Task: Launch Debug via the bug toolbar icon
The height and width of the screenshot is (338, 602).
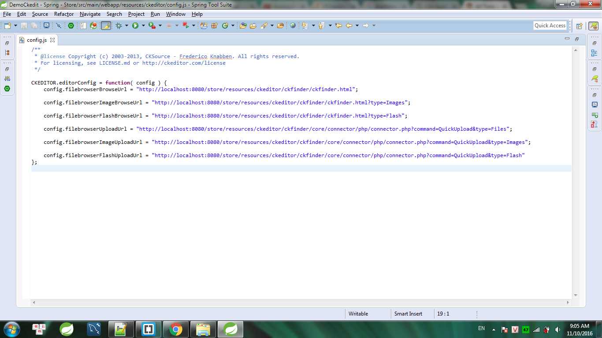Action: coord(119,25)
